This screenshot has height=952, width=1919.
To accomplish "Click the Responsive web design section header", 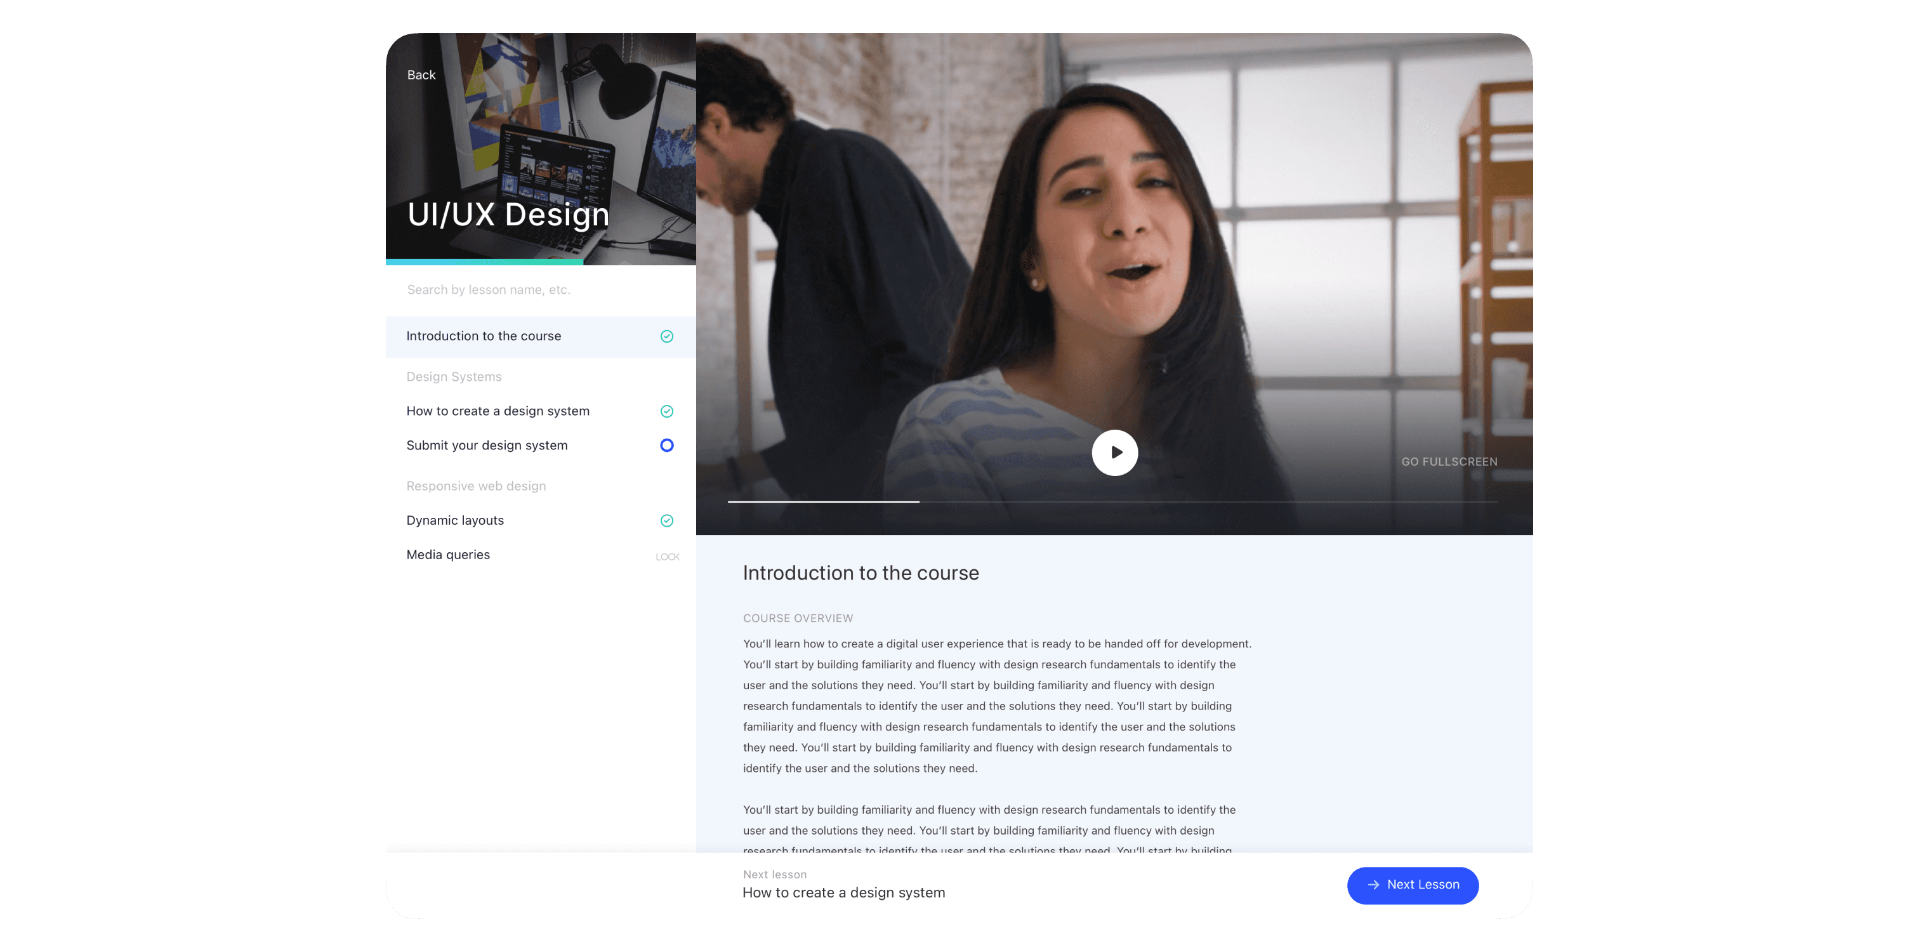I will [476, 486].
